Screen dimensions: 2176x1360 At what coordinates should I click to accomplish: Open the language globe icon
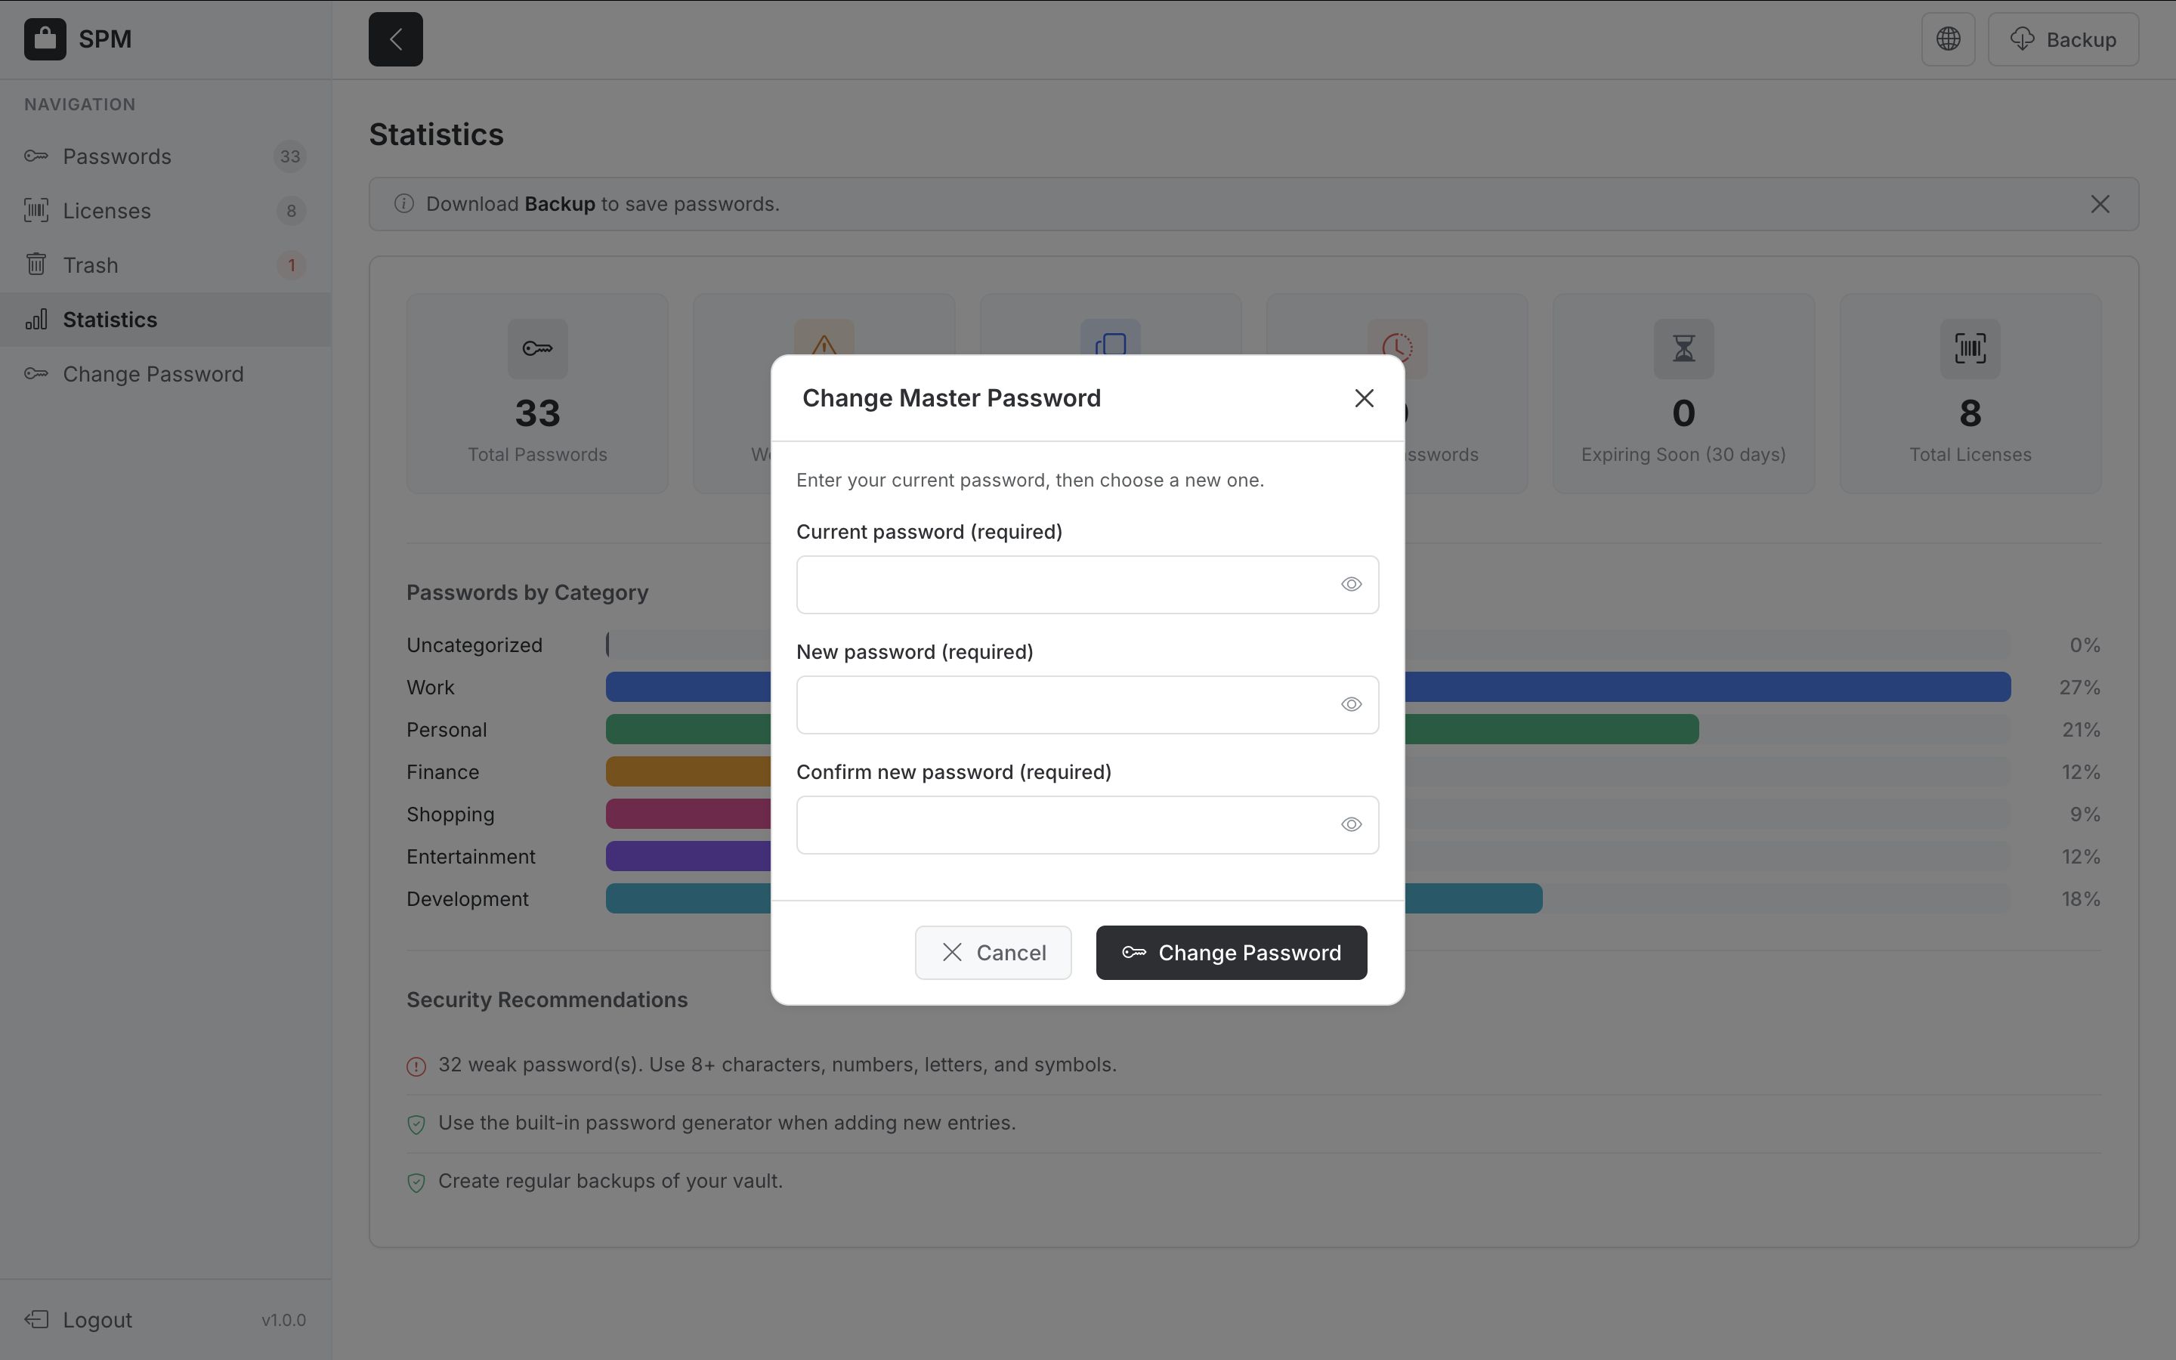(x=1948, y=39)
